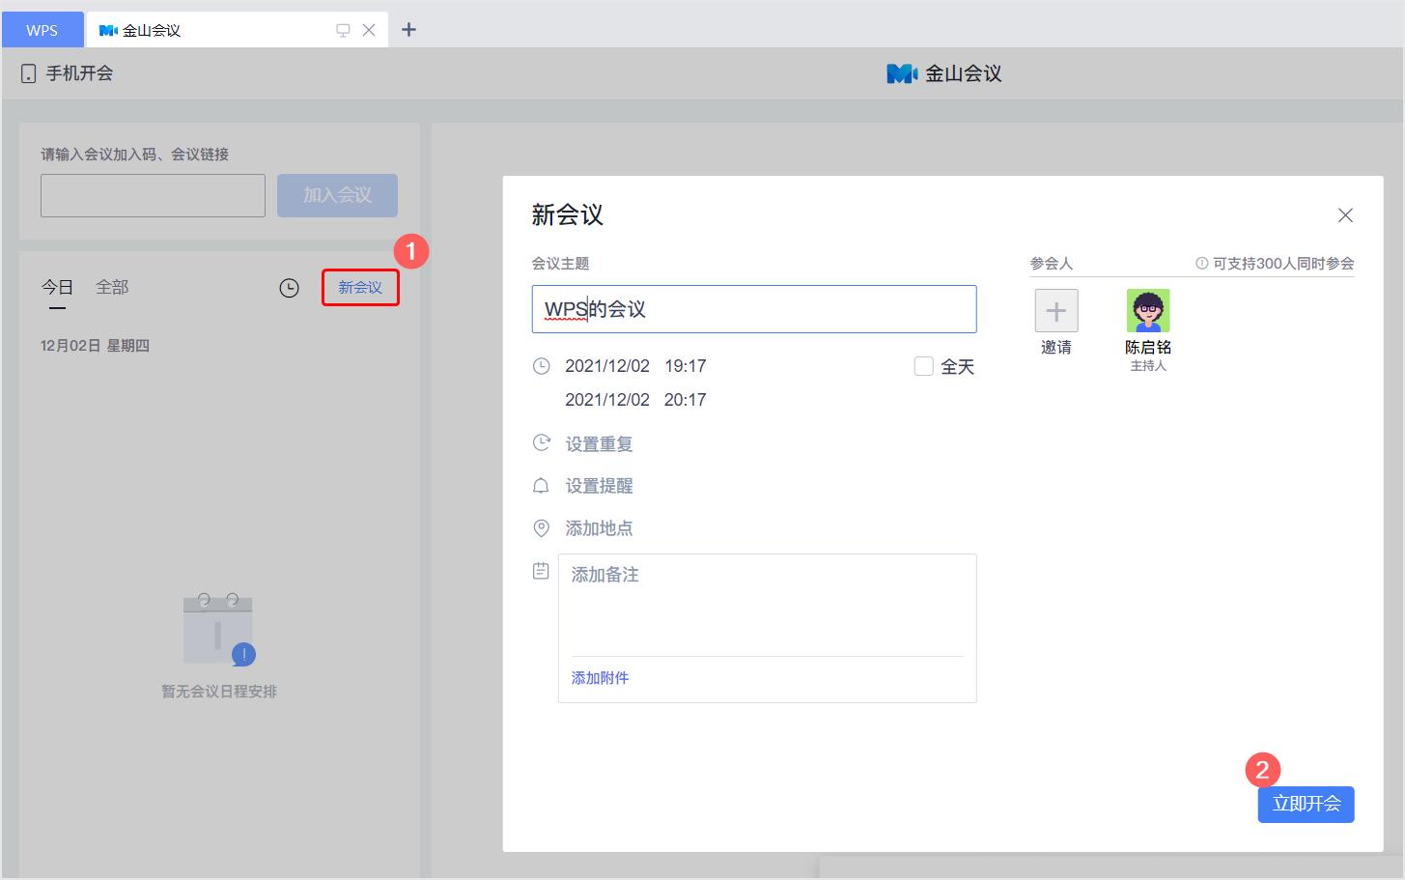The width and height of the screenshot is (1405, 880).
Task: Click the empty schedule calendar illustration
Action: click(x=219, y=630)
